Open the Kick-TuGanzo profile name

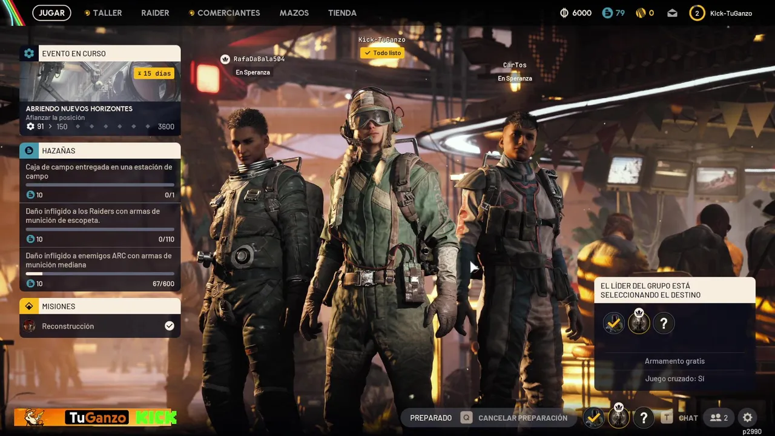[731, 13]
